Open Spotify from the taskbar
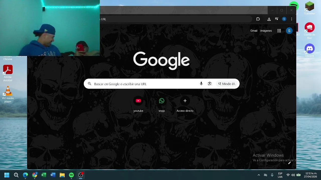This screenshot has height=180, width=321. (71, 175)
